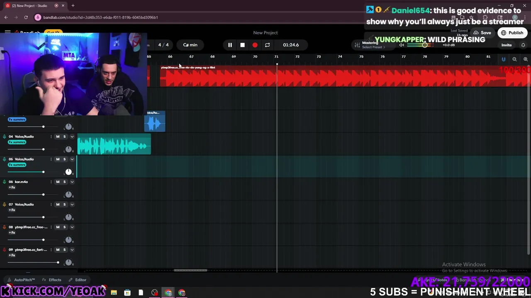This screenshot has height=298, width=531.
Task: Click the Invite button
Action: (507, 45)
